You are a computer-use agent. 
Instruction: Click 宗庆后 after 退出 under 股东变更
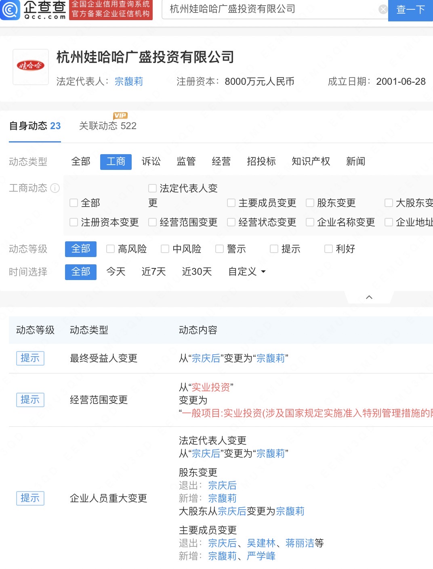coord(222,485)
